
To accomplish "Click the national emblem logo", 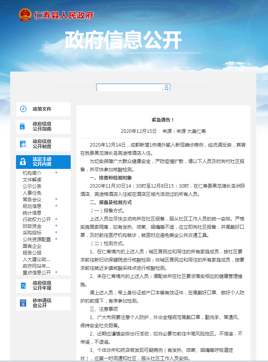I will click(25, 15).
